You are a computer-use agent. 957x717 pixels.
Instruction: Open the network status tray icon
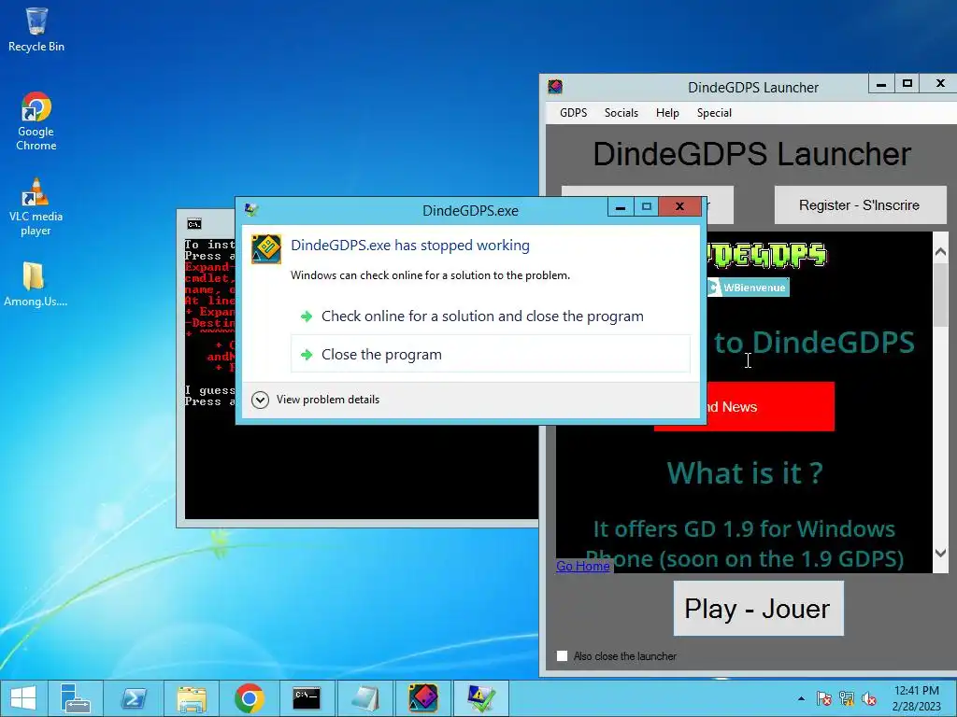point(847,698)
